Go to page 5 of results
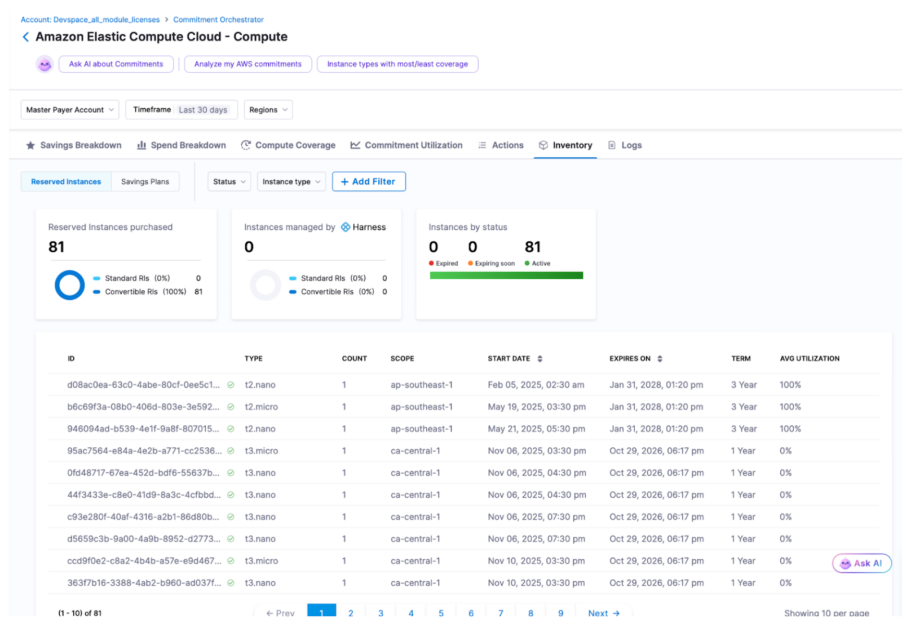Image resolution: width=902 pixels, height=619 pixels. pyautogui.click(x=441, y=613)
